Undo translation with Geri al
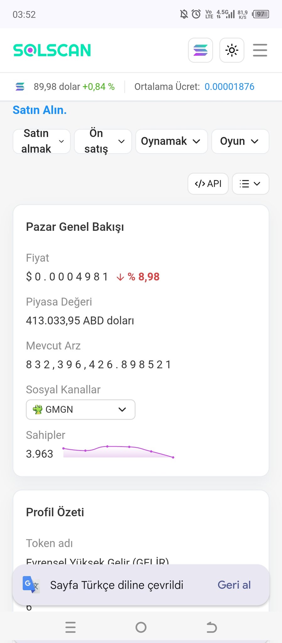Viewport: 282px width, 643px height. pos(234,585)
